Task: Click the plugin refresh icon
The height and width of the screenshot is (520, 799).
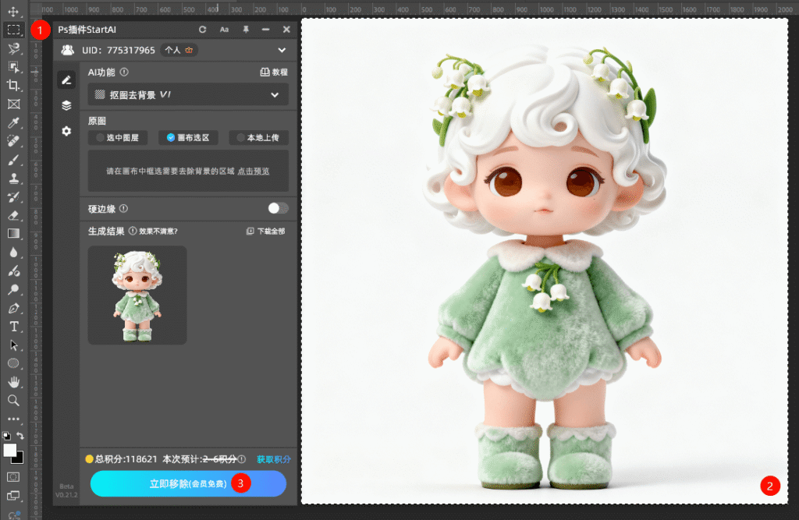Action: [x=203, y=30]
